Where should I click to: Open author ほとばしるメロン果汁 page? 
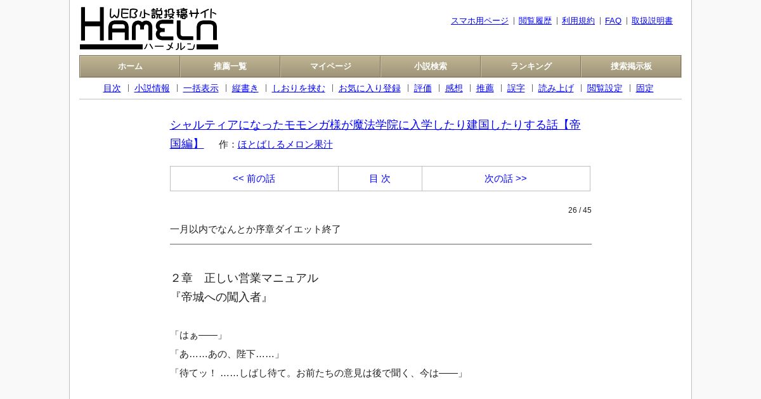pyautogui.click(x=285, y=144)
